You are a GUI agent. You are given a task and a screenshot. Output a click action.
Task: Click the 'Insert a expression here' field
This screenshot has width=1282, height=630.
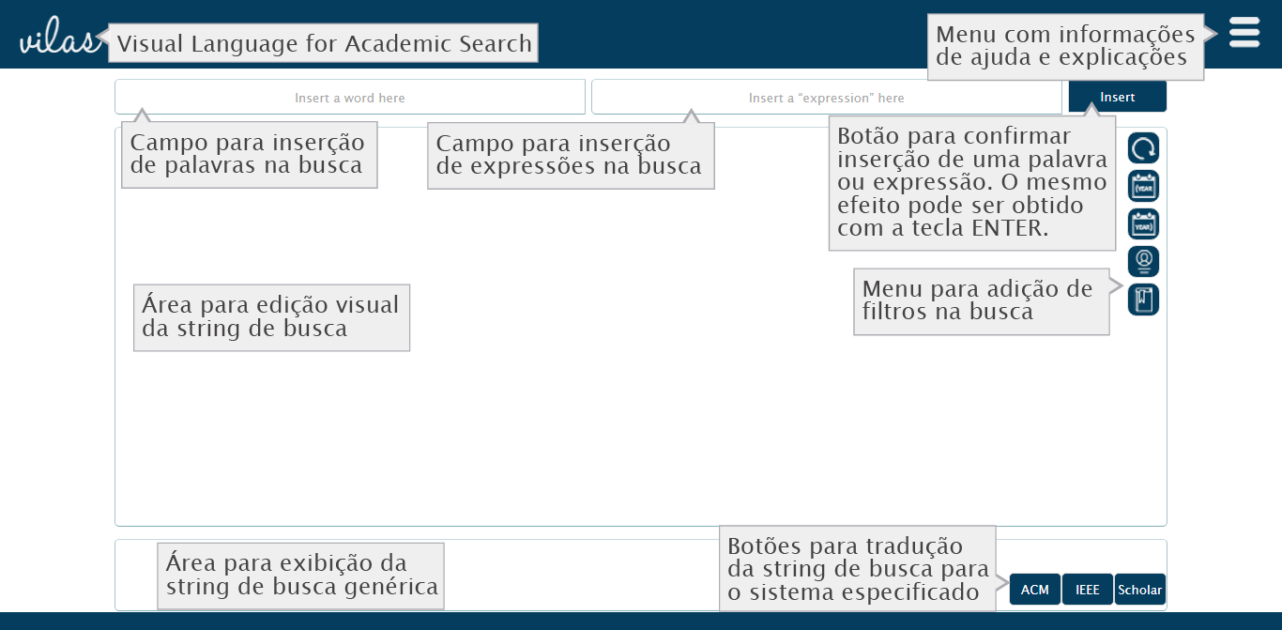(826, 97)
